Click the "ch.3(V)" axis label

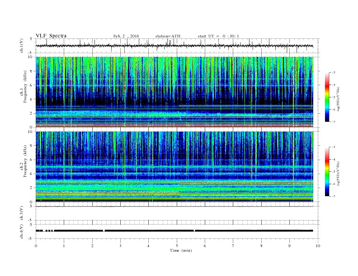22,213
